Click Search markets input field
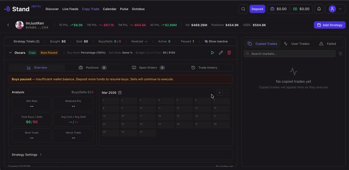Image resolution: width=349 pixels, height=170 pixels. 290,54
